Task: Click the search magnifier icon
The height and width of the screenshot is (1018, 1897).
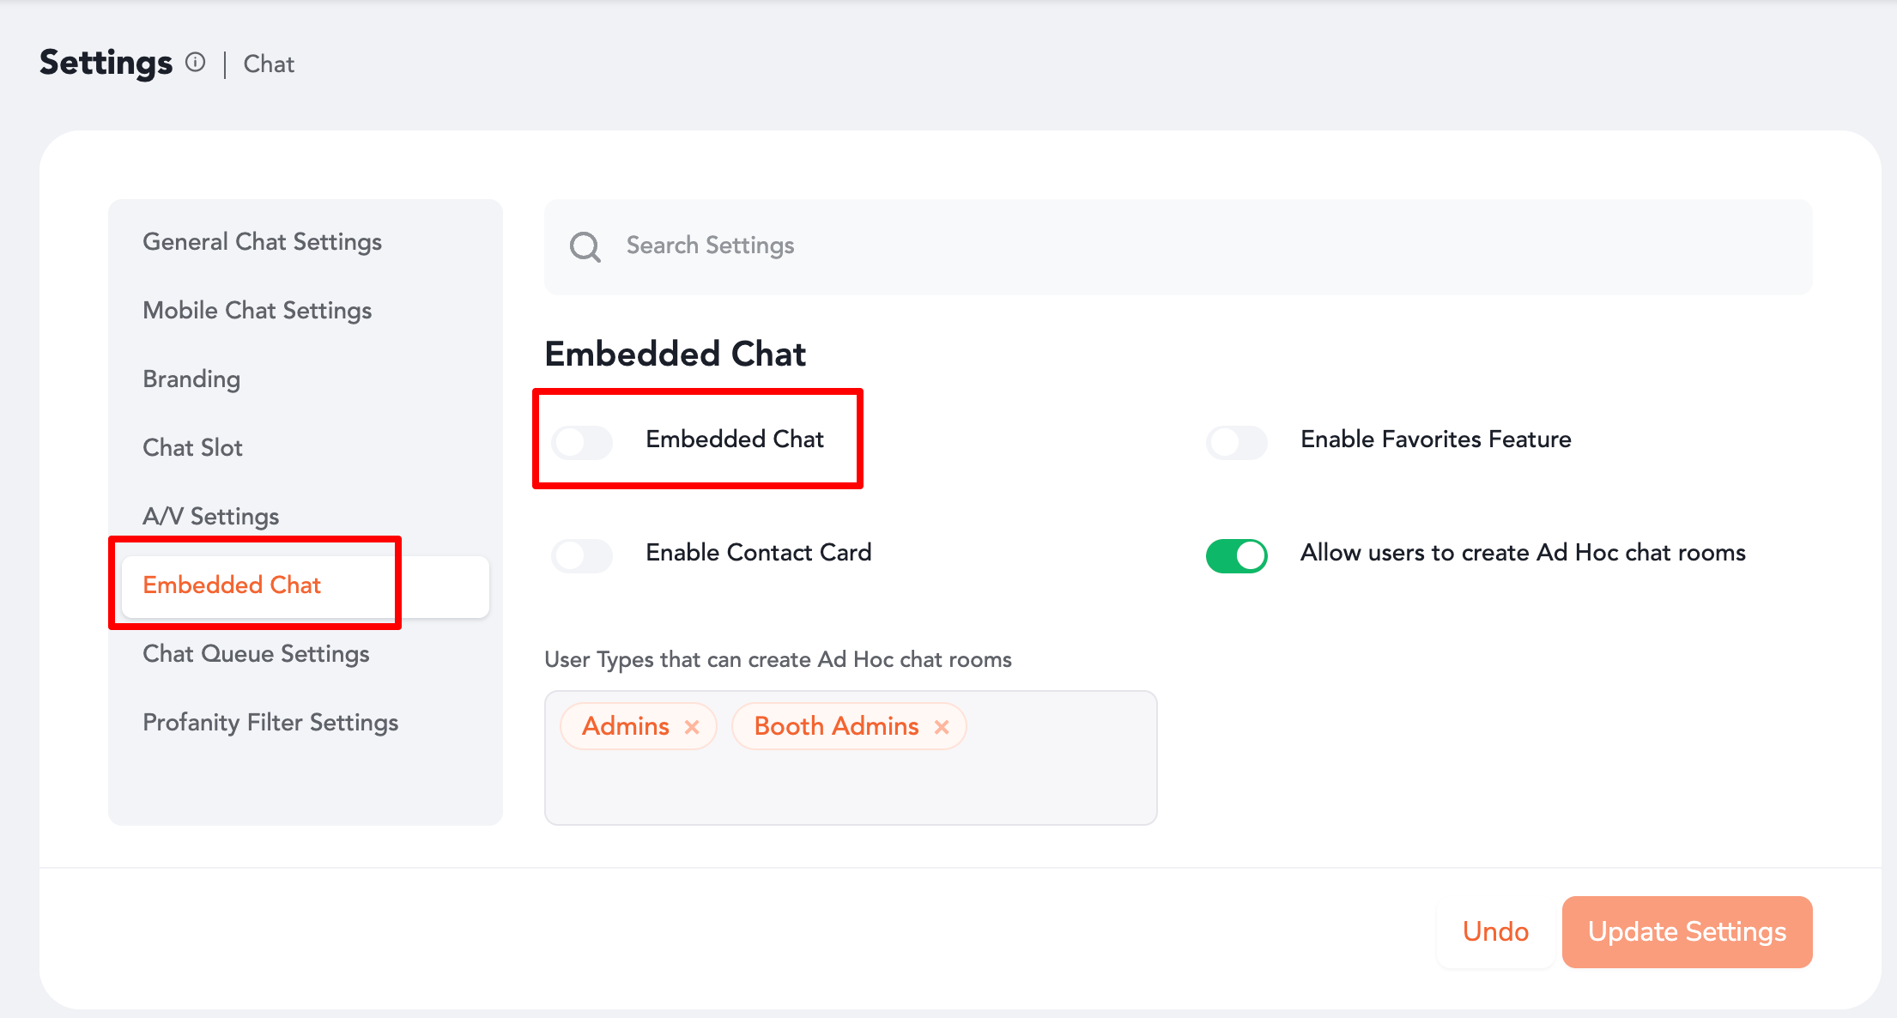Action: pyautogui.click(x=585, y=247)
